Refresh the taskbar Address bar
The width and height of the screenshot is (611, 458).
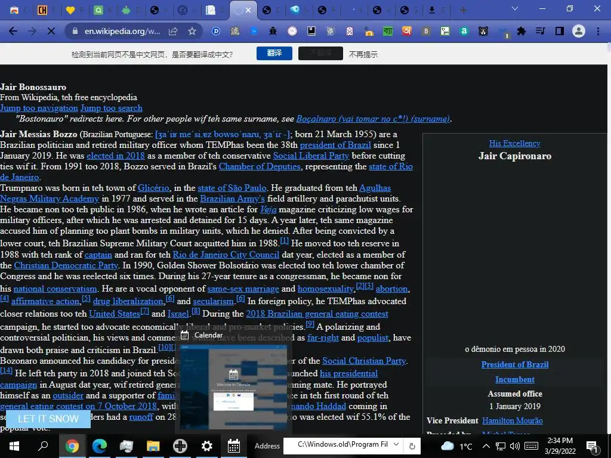pyautogui.click(x=412, y=446)
